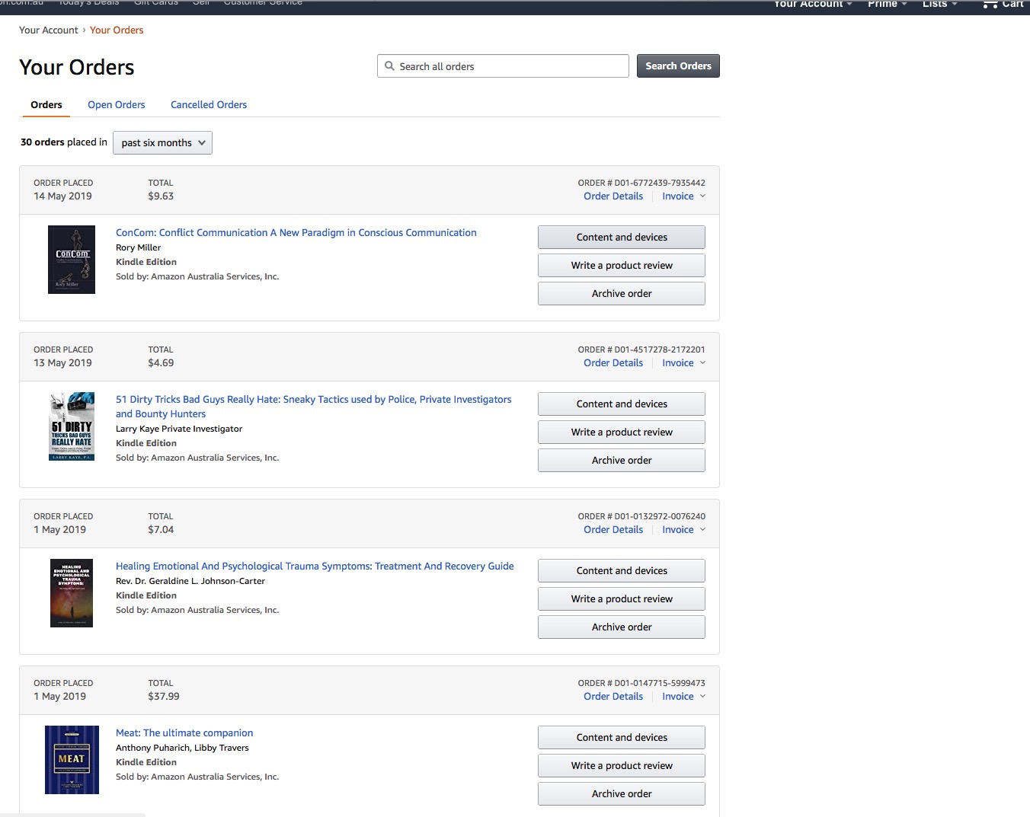Open Order Details for the $7.04 order

coord(613,530)
